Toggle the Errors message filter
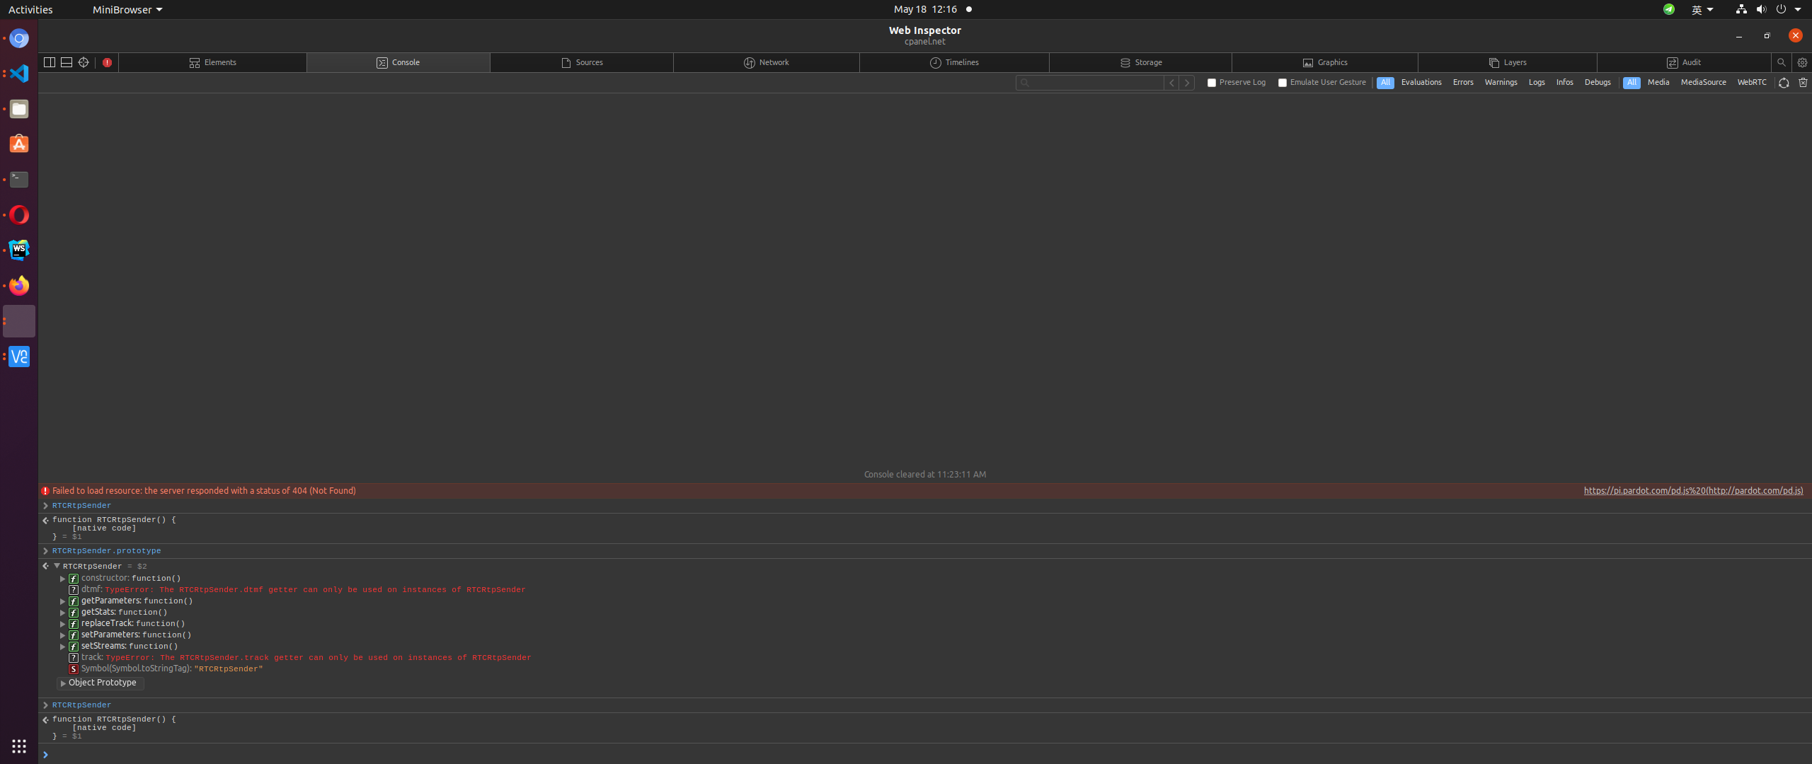1812x764 pixels. tap(1462, 82)
